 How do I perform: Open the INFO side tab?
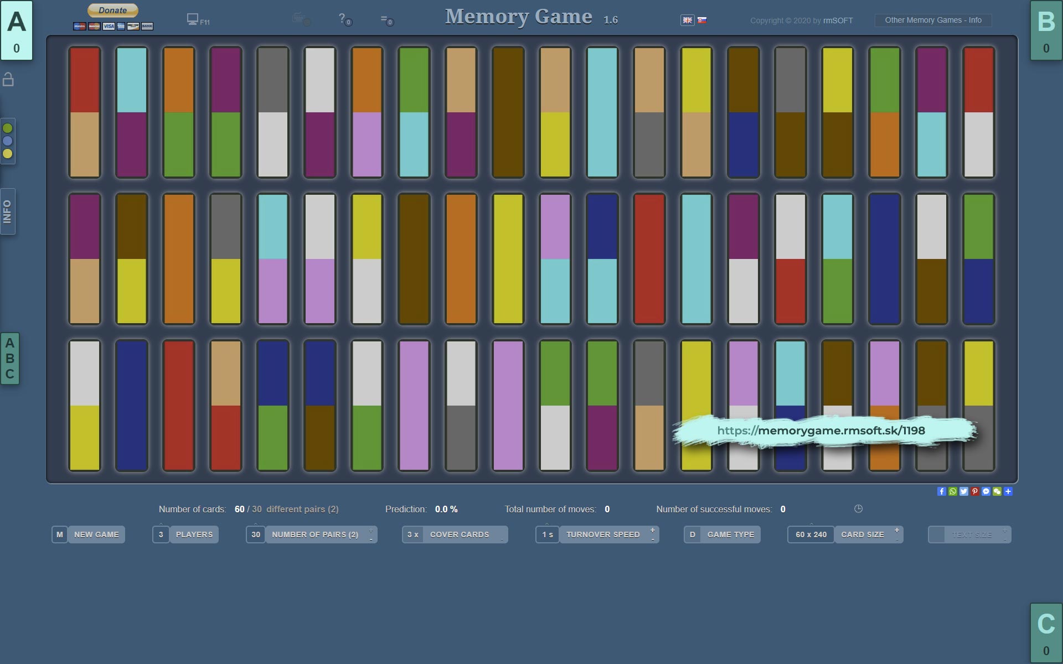click(8, 211)
